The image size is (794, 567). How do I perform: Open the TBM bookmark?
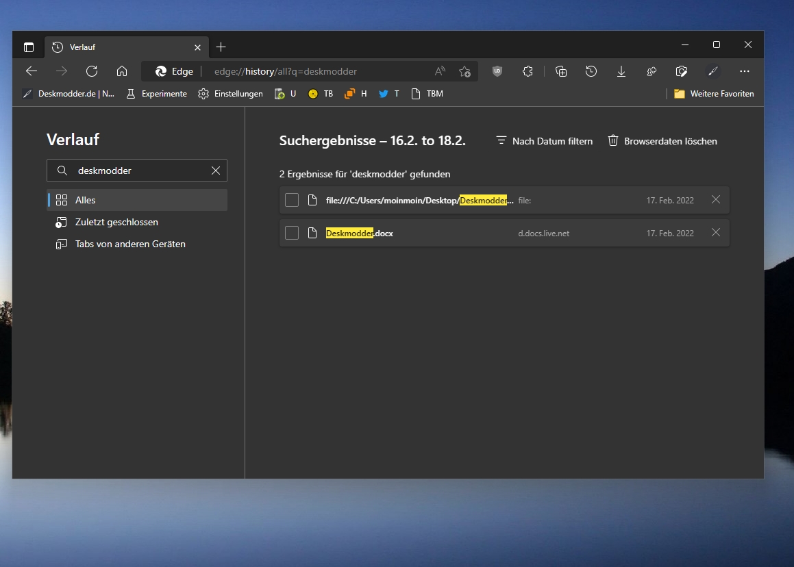pyautogui.click(x=427, y=94)
